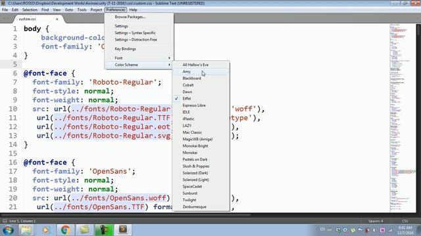Click the minimap code overview

(x=403, y=118)
